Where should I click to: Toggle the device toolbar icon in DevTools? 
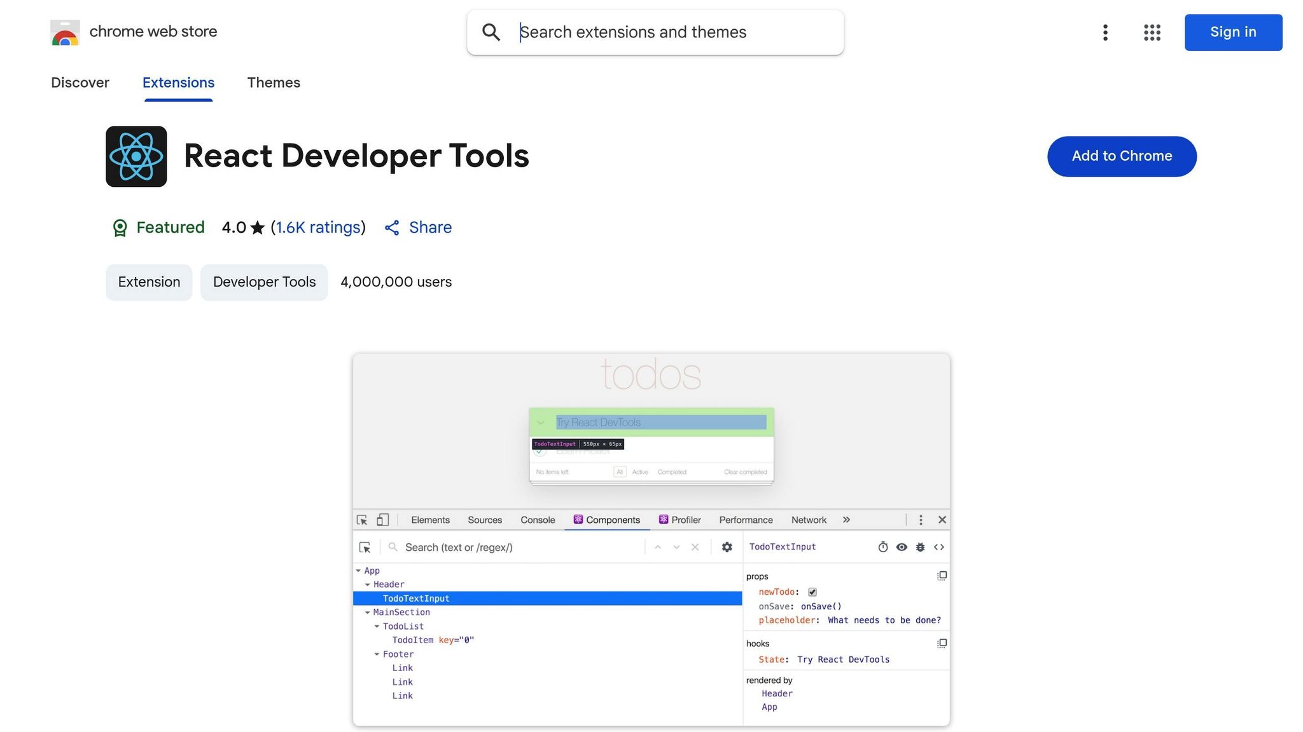382,520
